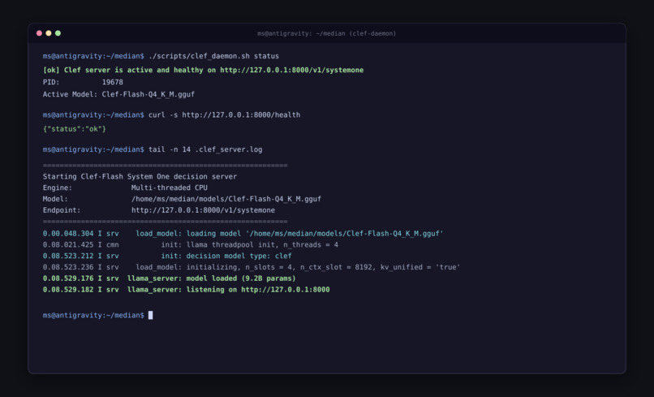Image resolution: width=654 pixels, height=397 pixels.
Task: Click the 'decision model type: clef' log line
Action: pyautogui.click(x=167, y=256)
